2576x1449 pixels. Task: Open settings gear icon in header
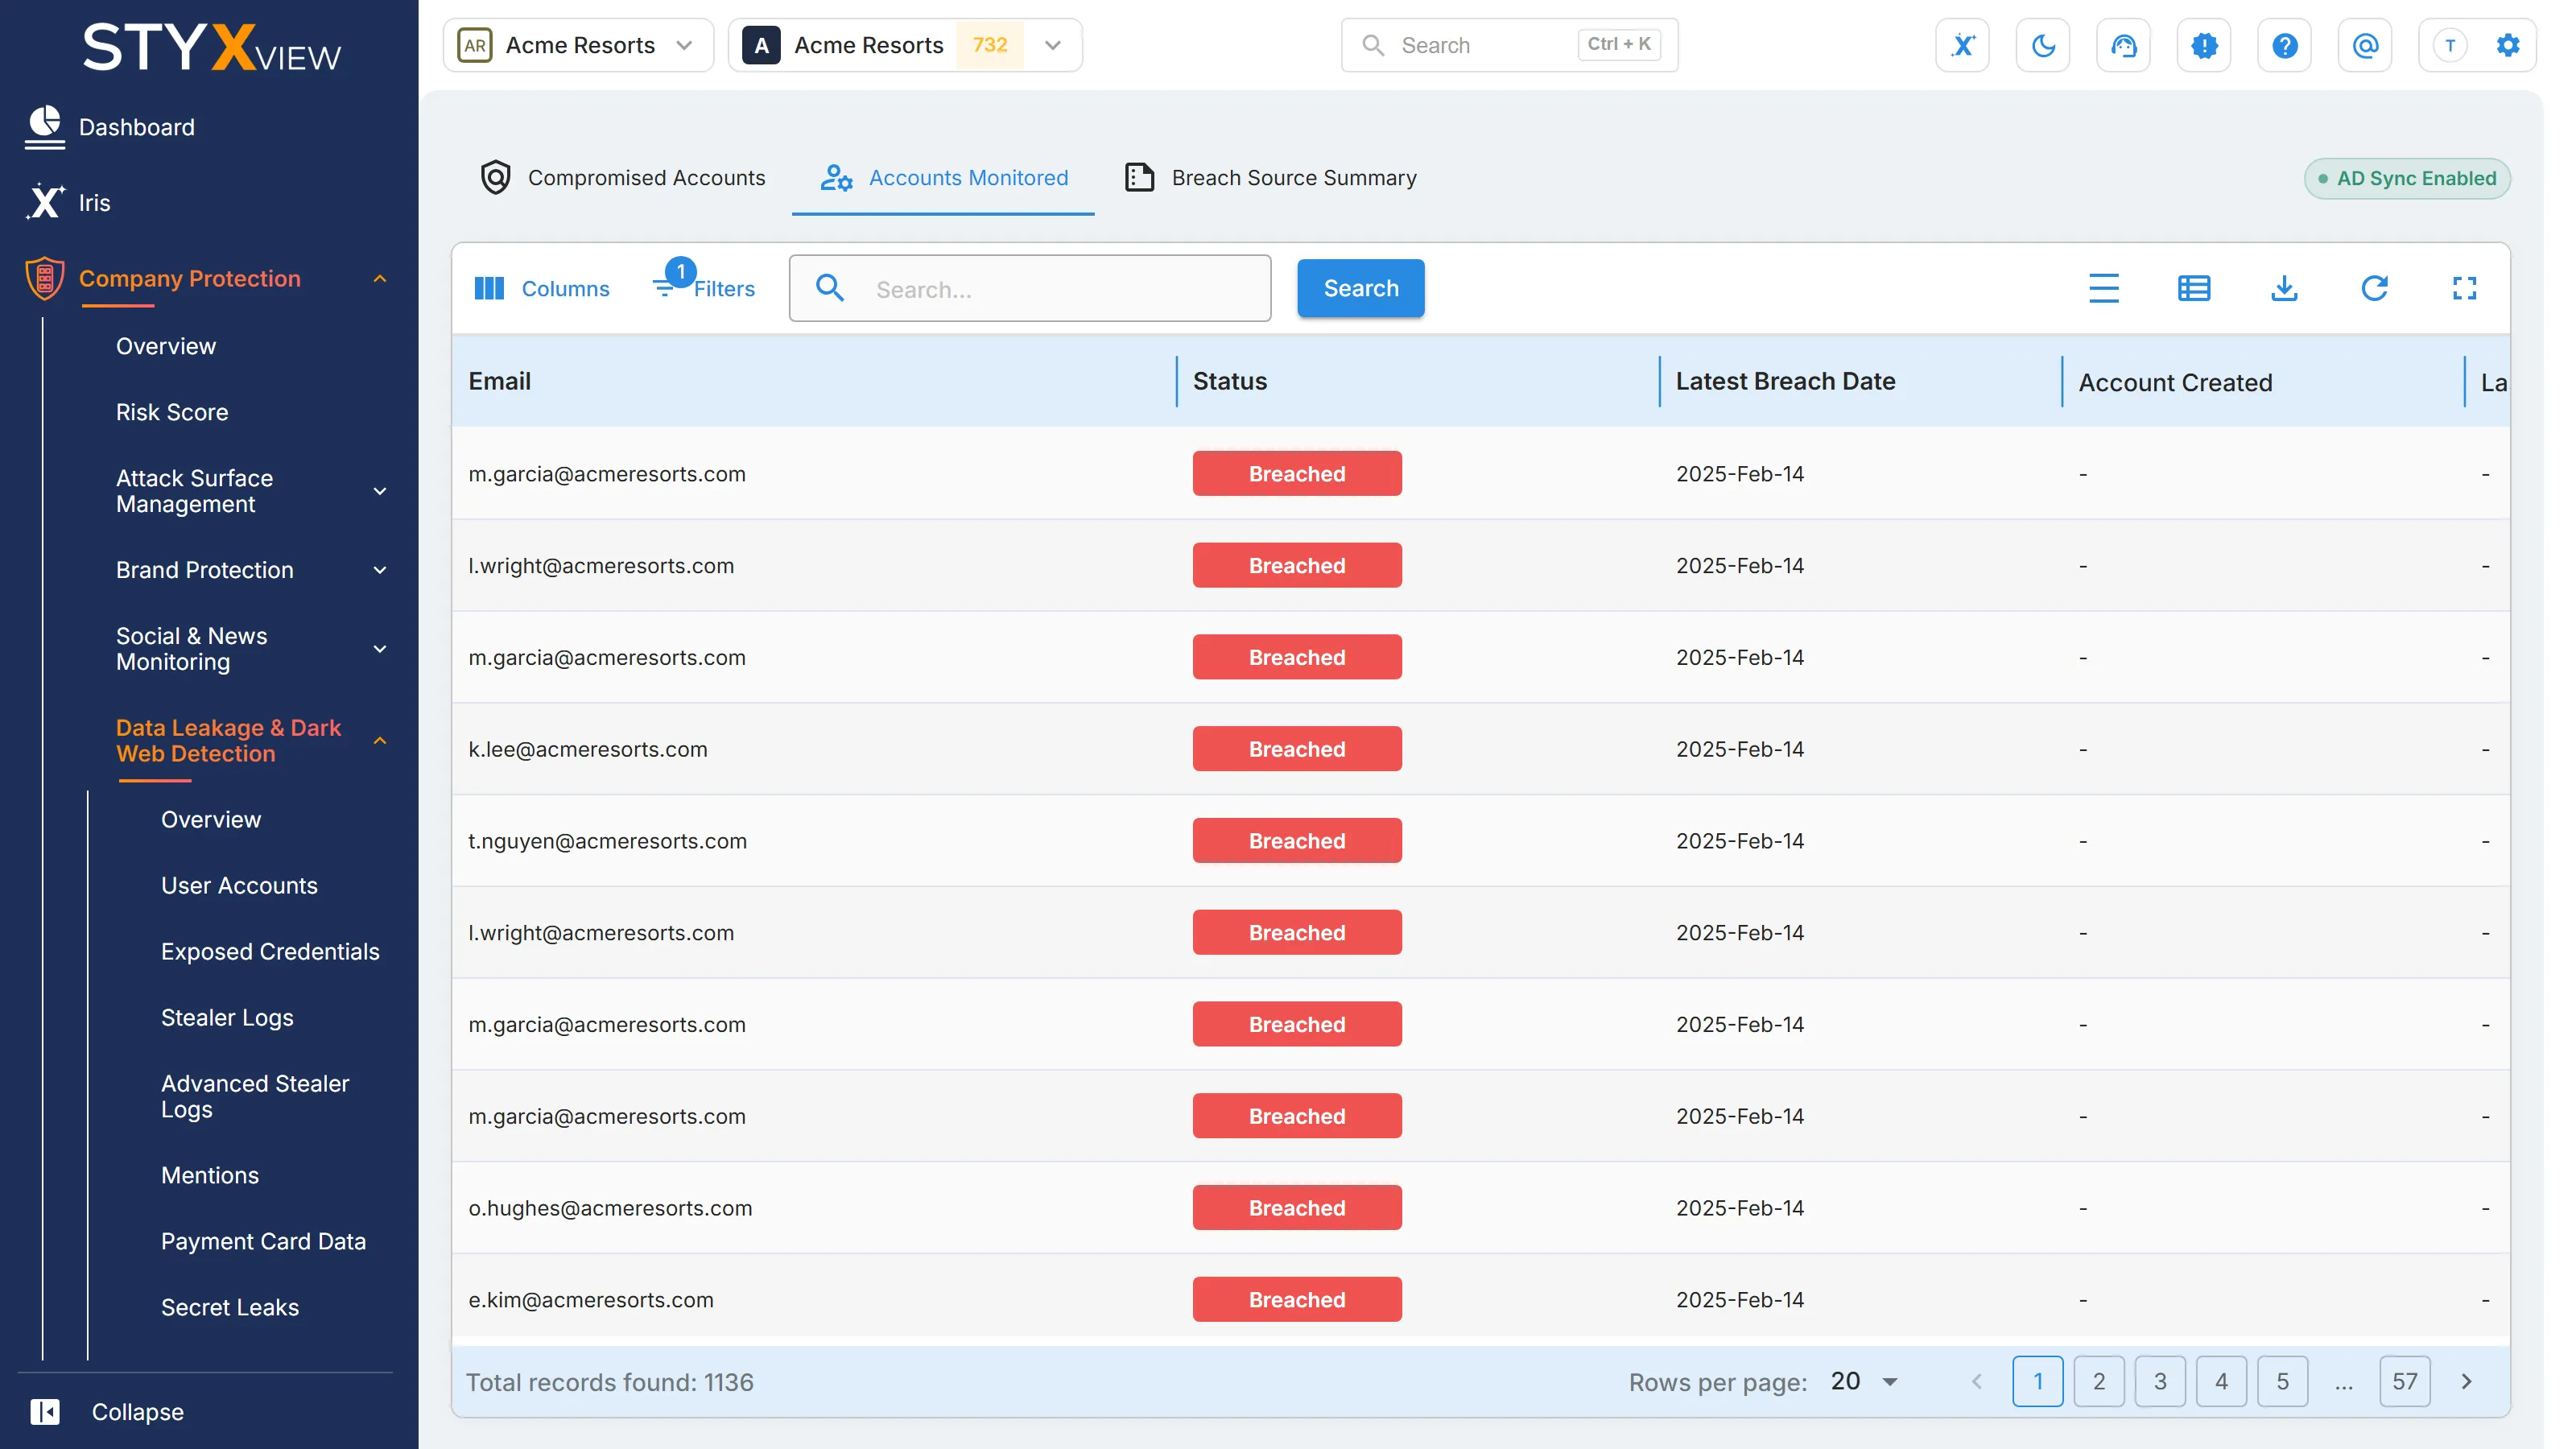coord(2508,45)
